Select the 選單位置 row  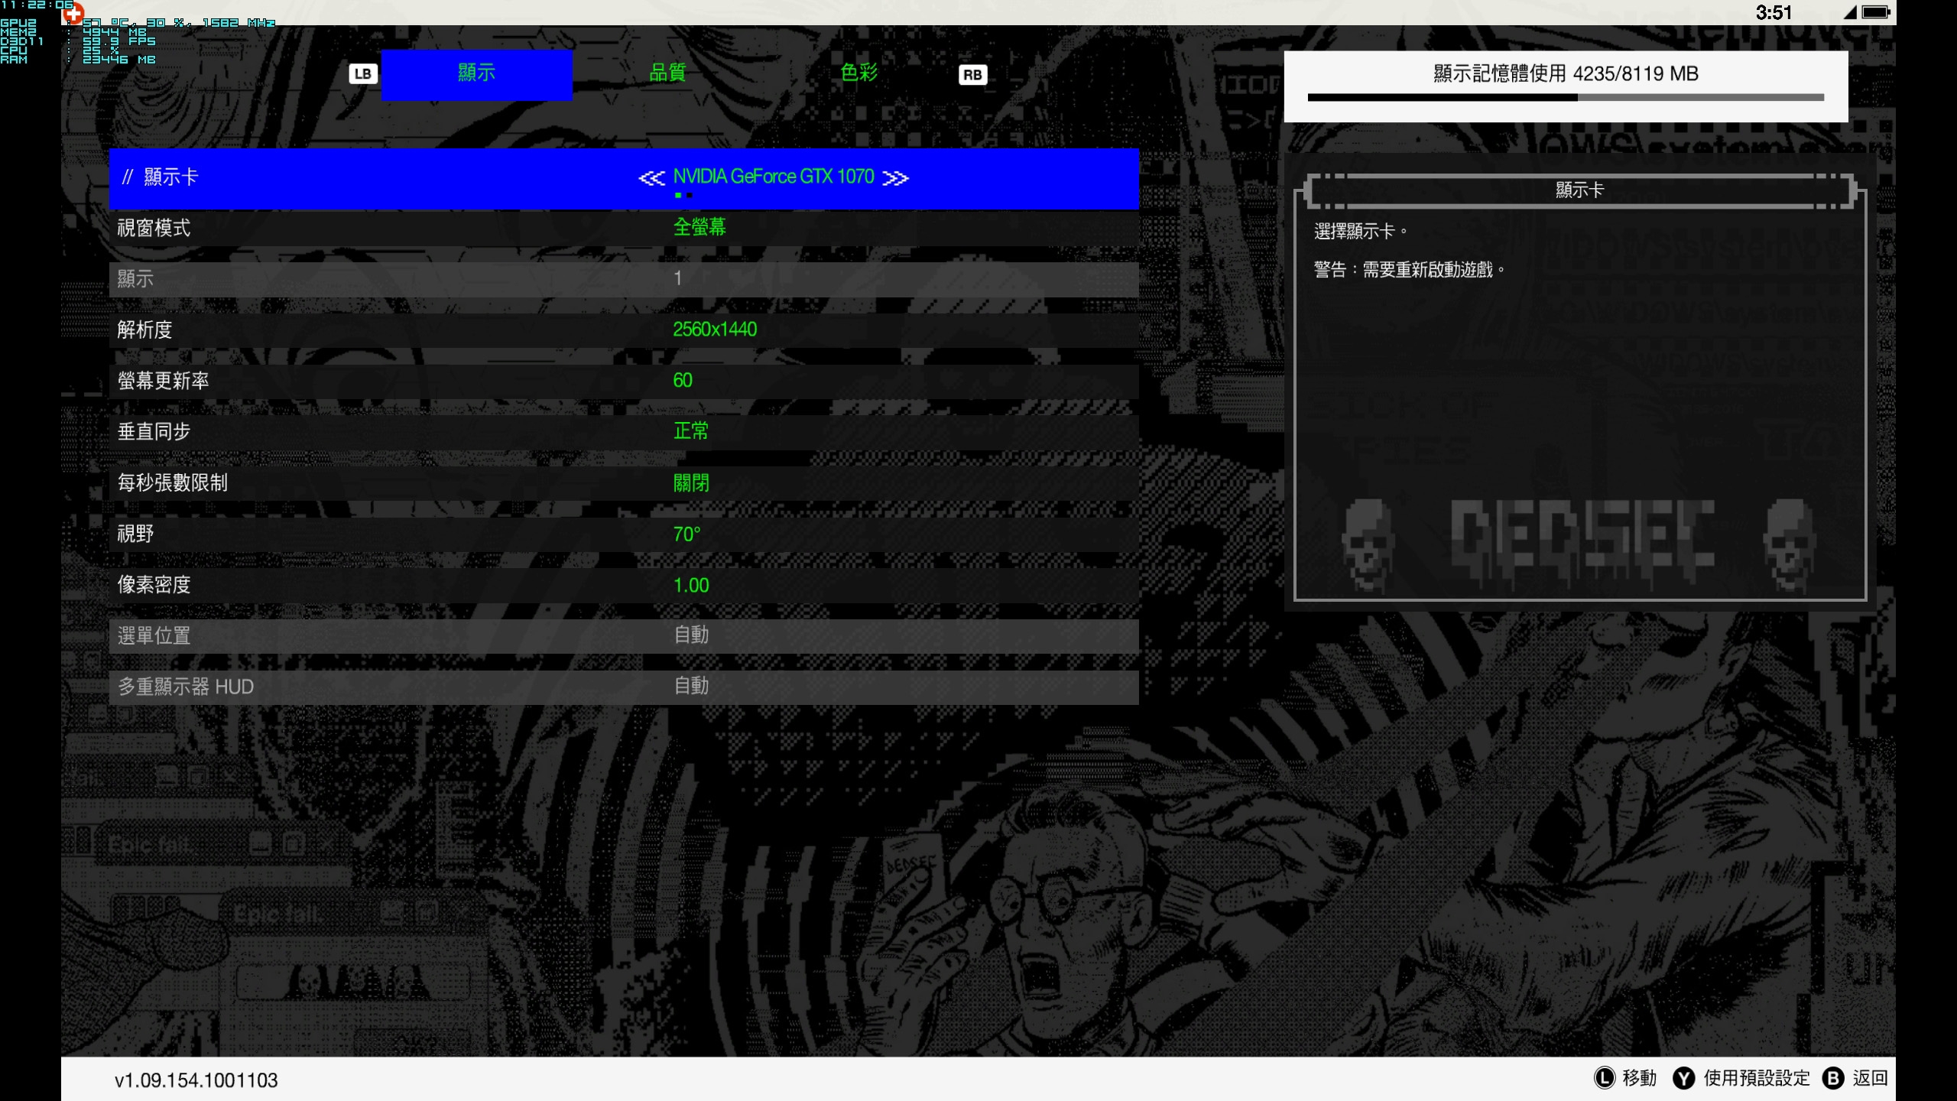tap(624, 635)
